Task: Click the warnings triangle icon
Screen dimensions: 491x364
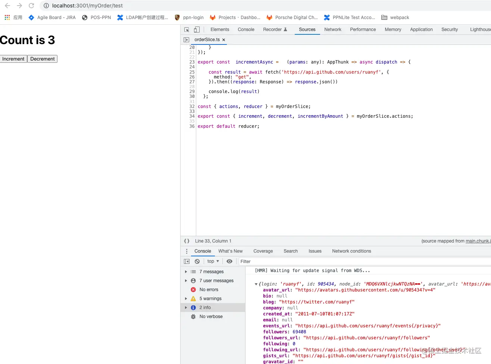Action: [x=193, y=299]
